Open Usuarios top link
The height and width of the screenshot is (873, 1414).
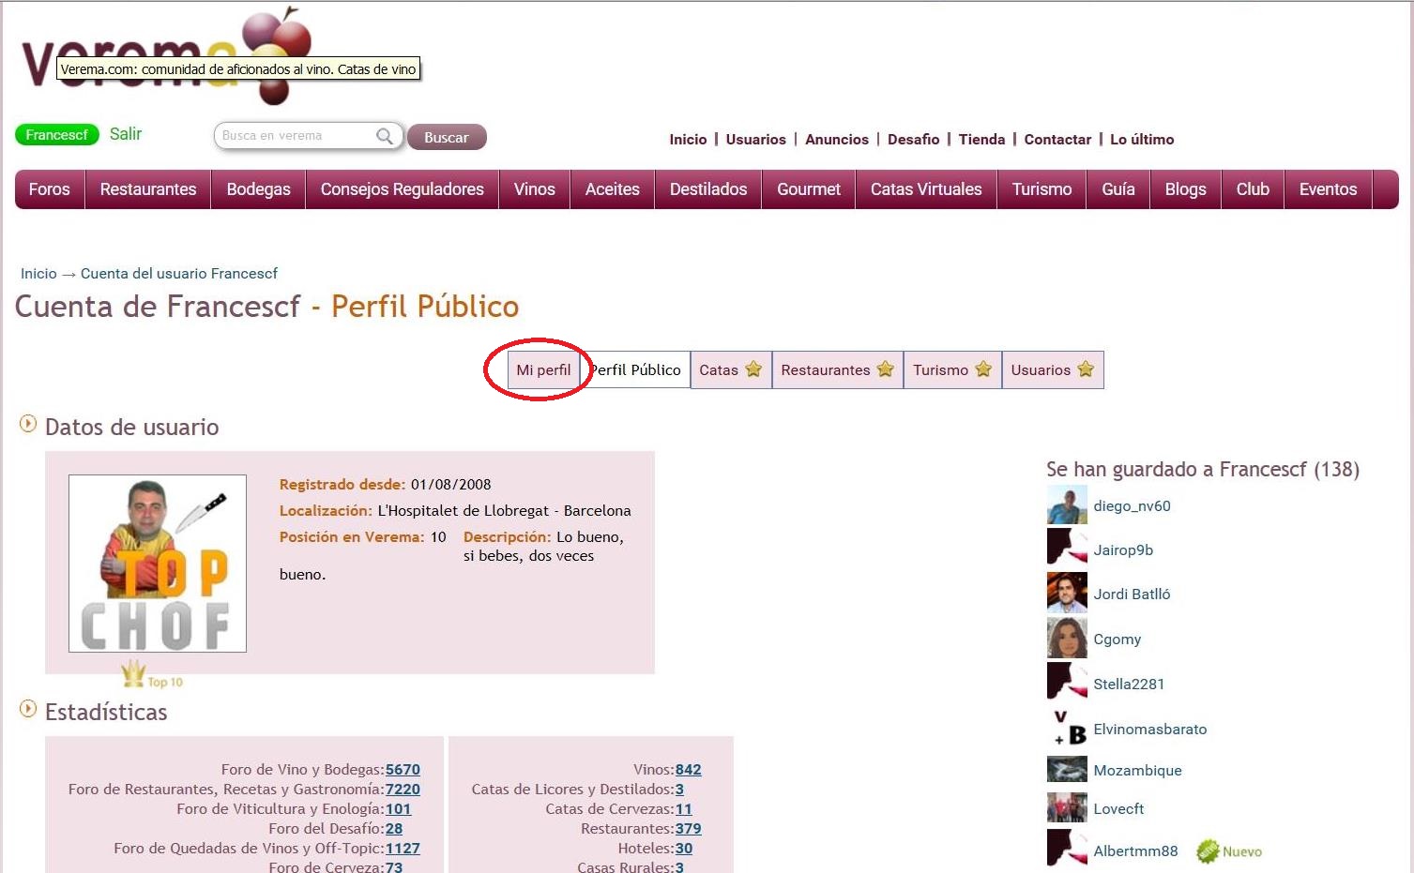[x=756, y=140]
